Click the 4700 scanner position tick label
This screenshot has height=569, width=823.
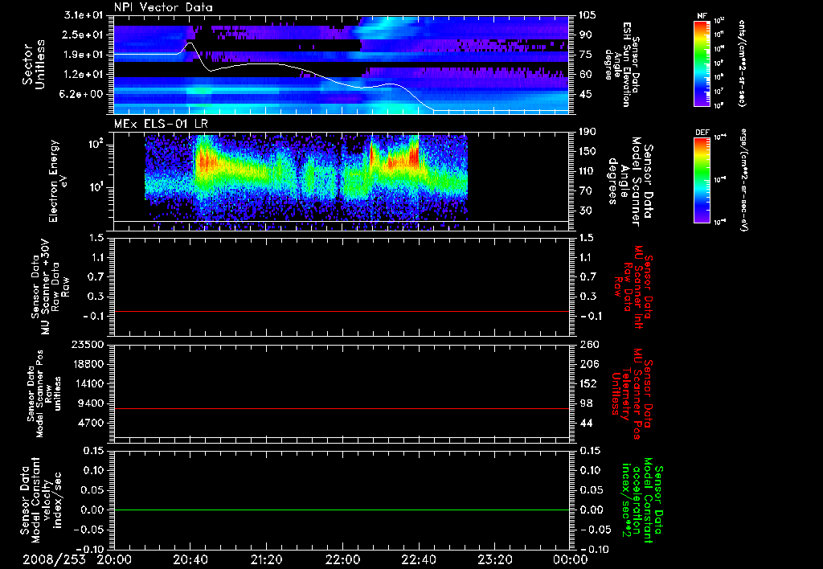click(92, 423)
